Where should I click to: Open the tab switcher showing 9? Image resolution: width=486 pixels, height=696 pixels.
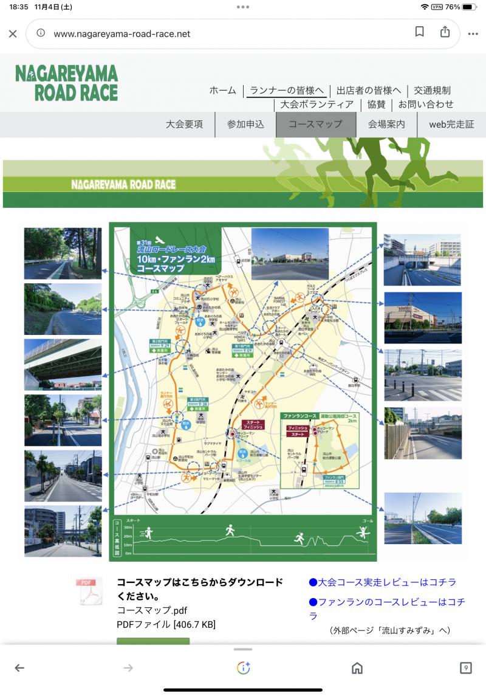465,667
